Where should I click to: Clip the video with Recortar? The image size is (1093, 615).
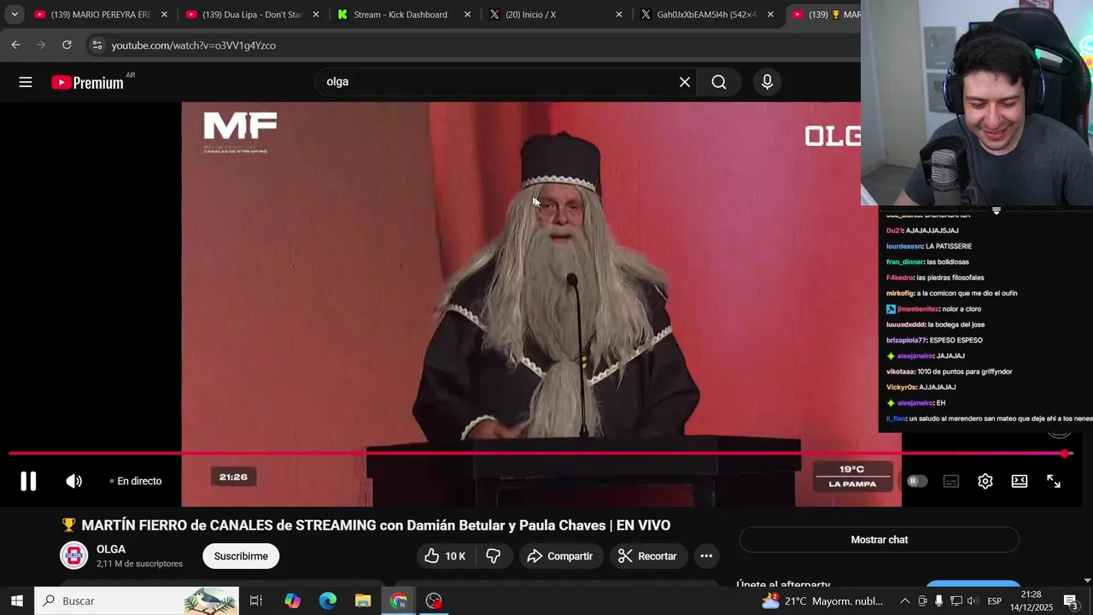(x=647, y=556)
